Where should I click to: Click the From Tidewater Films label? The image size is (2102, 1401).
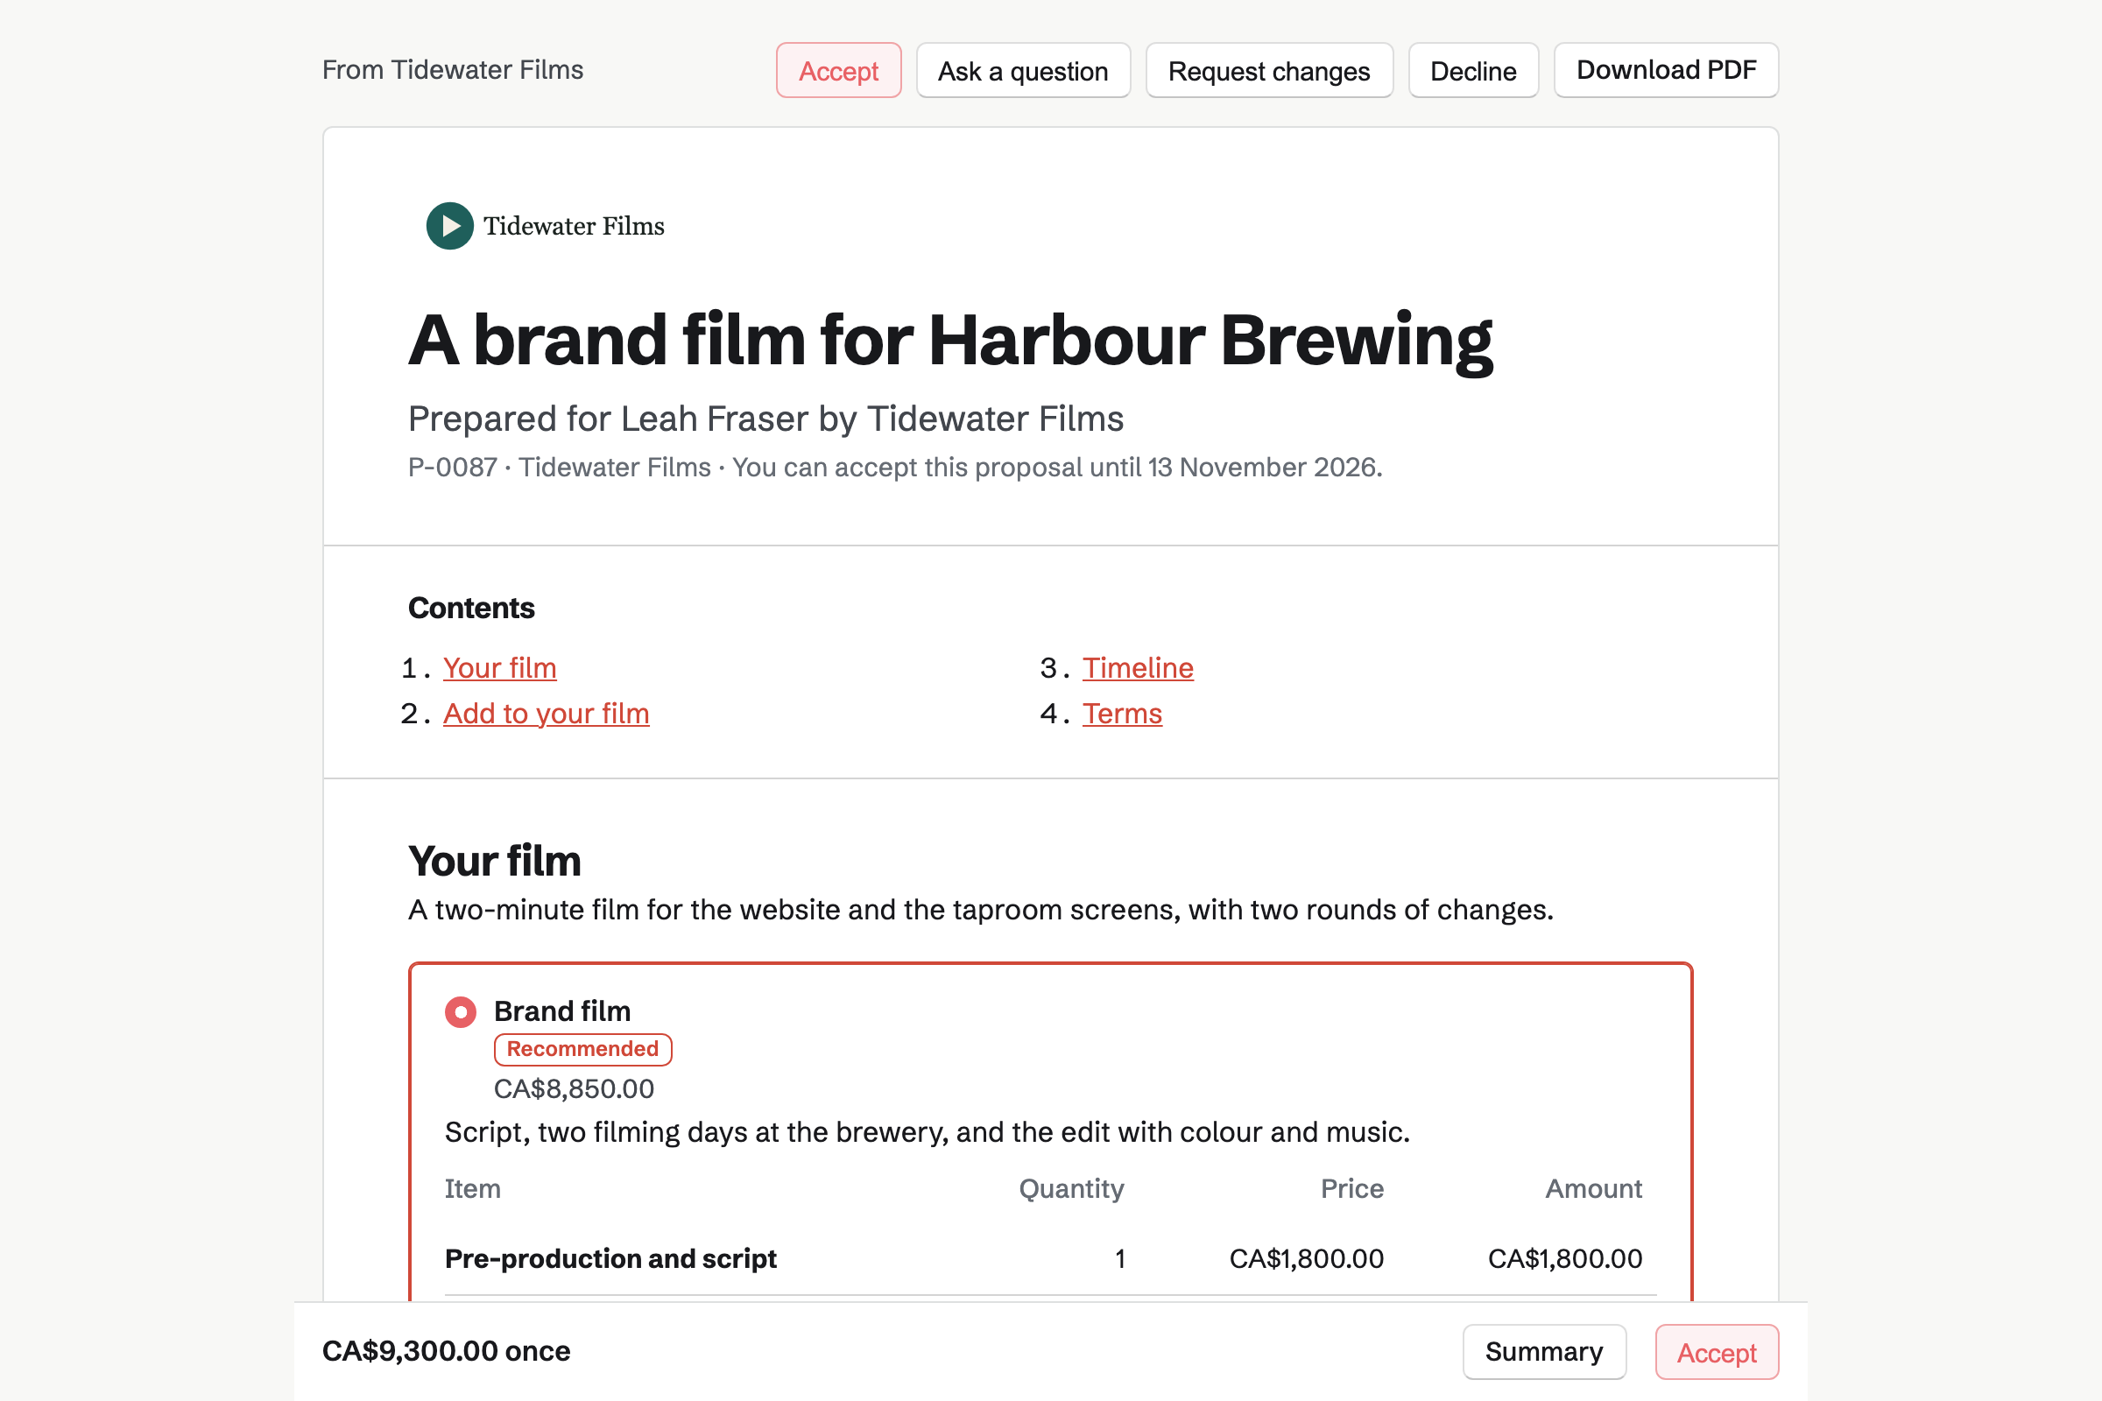pos(452,70)
